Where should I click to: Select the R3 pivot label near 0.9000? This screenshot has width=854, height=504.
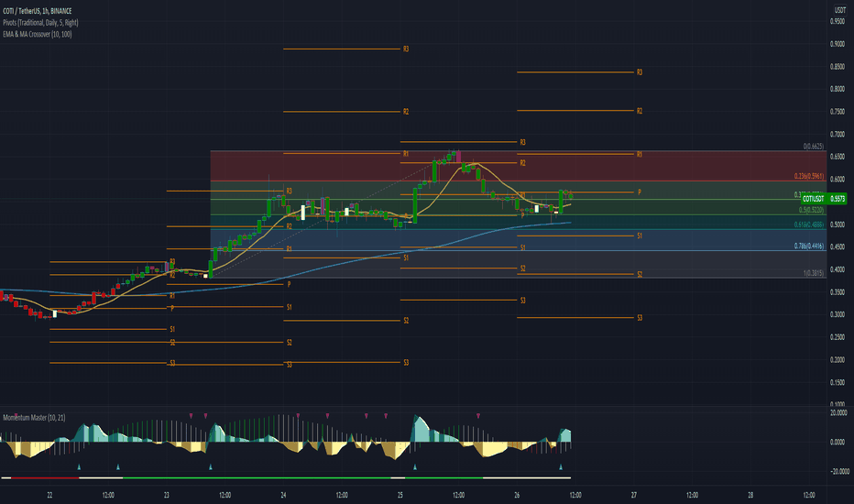click(x=406, y=49)
